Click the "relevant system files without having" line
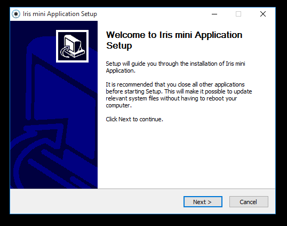Image resolution: width=287 pixels, height=226 pixels. pos(171,98)
